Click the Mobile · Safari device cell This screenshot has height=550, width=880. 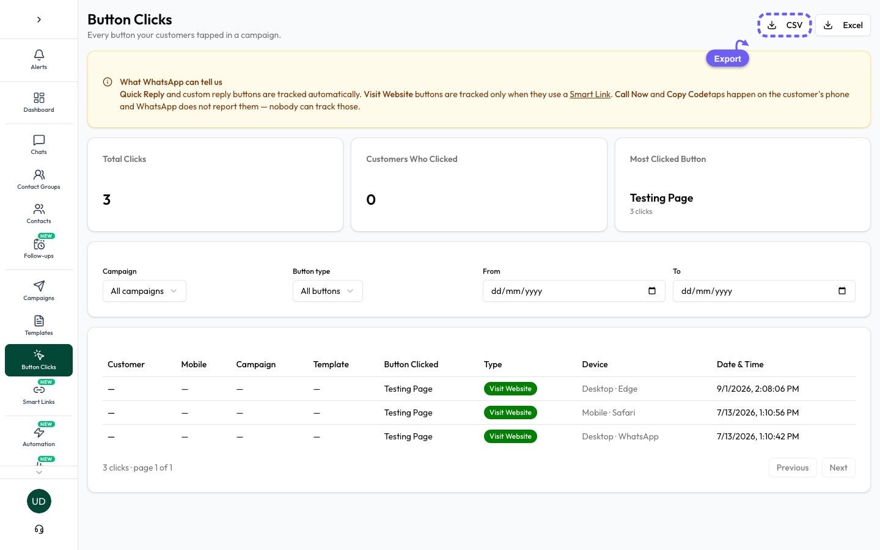tap(609, 413)
